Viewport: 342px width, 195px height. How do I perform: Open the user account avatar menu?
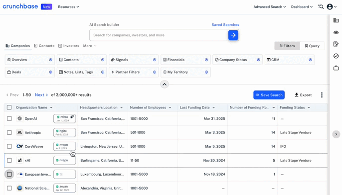[x=332, y=7]
